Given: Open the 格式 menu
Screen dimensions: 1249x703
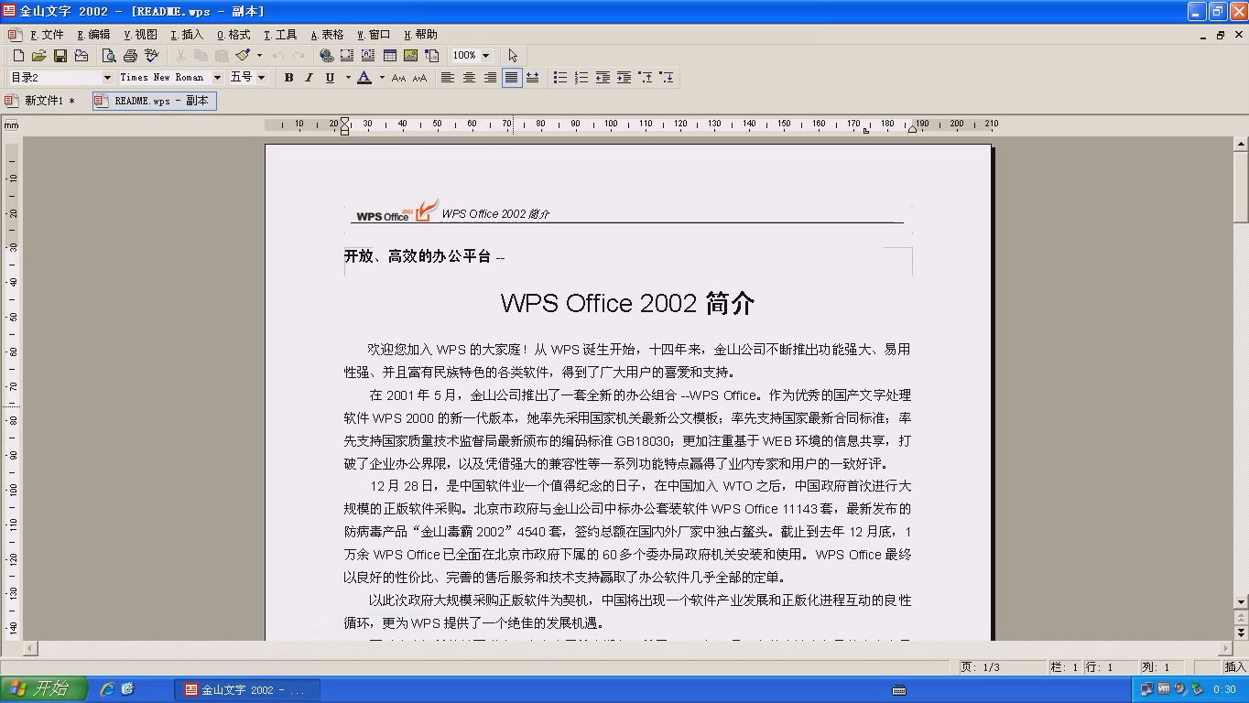Looking at the screenshot, I should coord(234,35).
